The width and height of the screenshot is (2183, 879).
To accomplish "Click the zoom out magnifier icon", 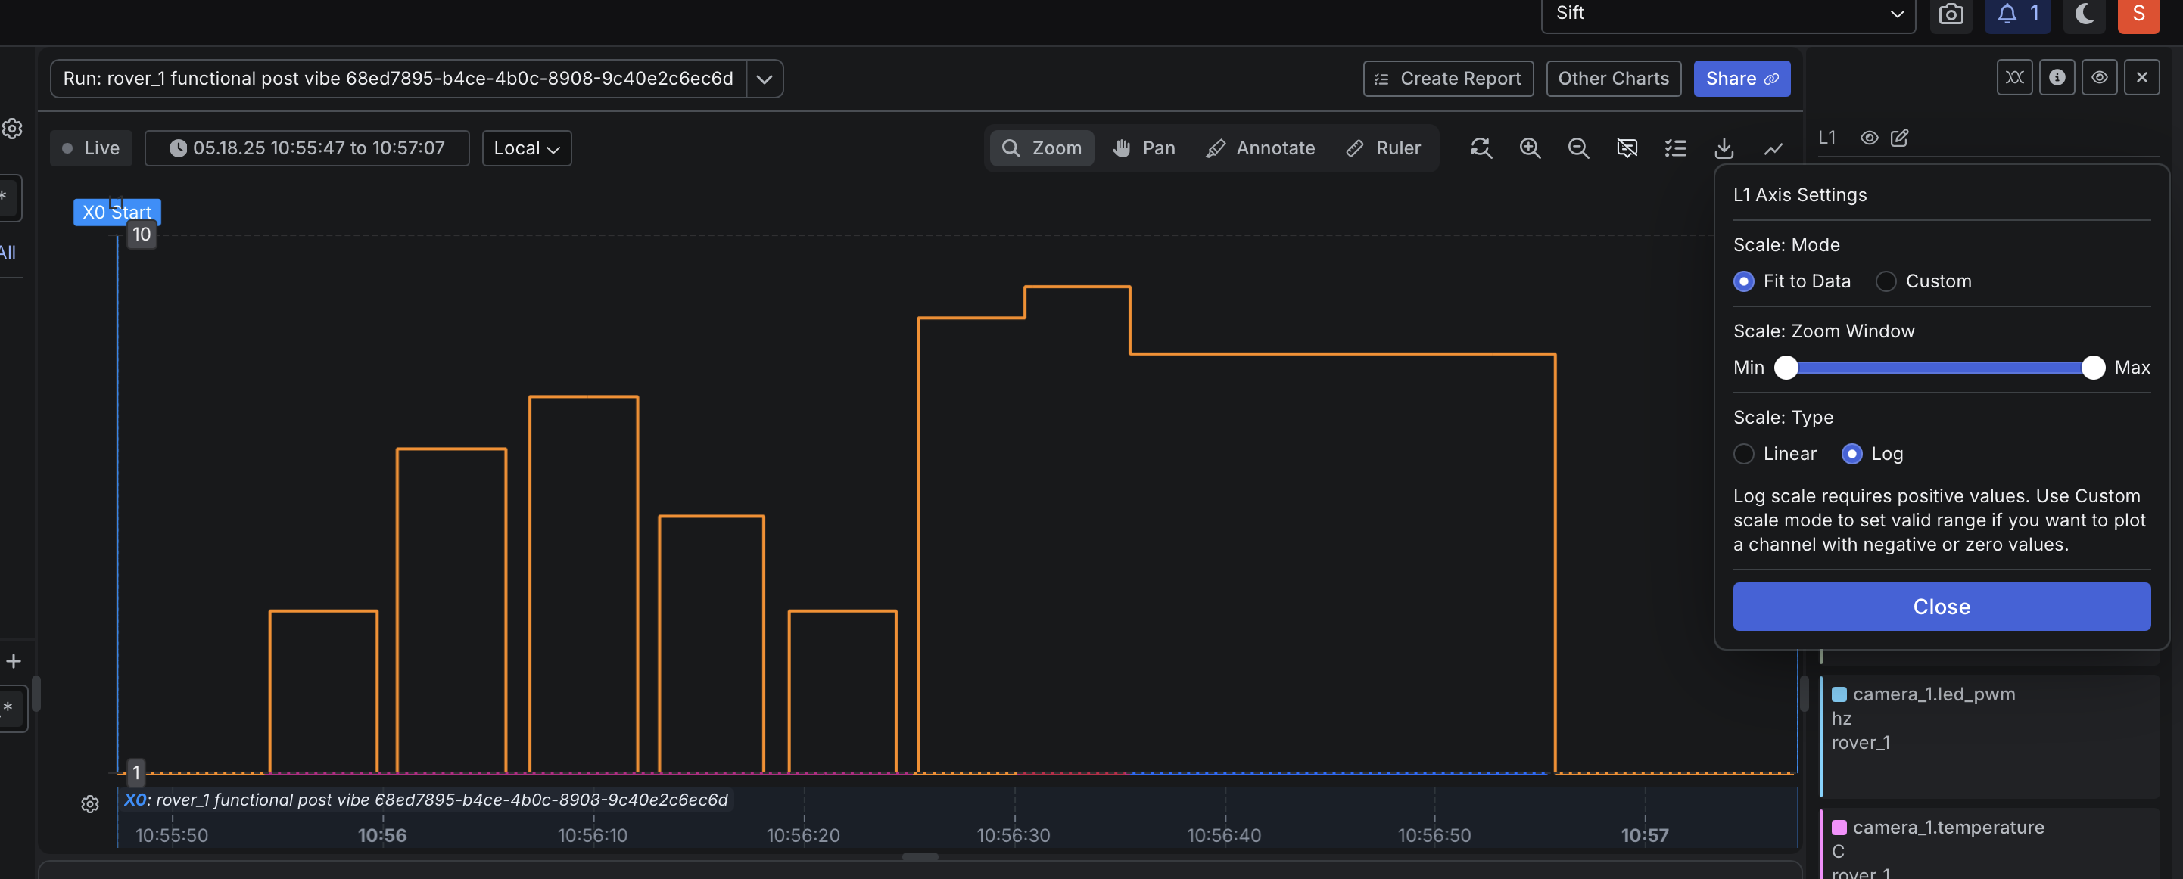I will point(1578,148).
